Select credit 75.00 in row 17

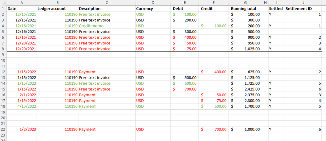(x=214, y=101)
